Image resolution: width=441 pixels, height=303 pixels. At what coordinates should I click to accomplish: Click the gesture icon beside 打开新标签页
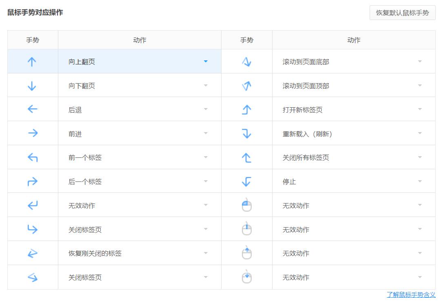coord(246,109)
